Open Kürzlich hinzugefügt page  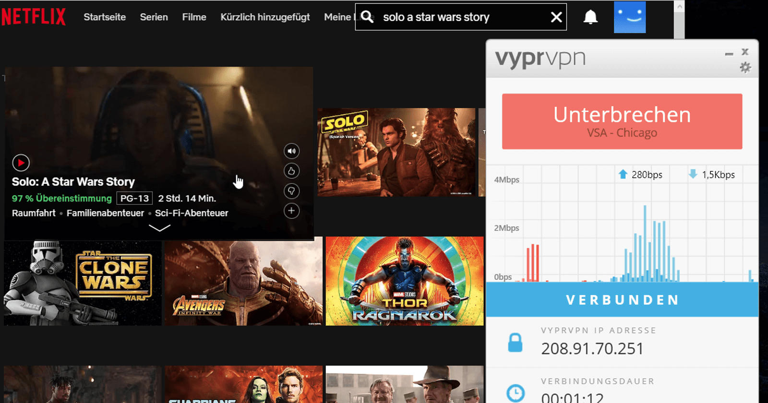(265, 17)
